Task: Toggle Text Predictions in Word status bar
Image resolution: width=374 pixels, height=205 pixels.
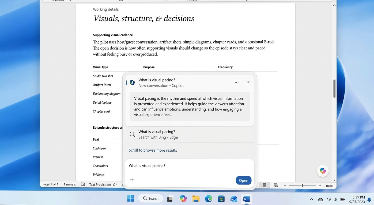Action: [x=103, y=184]
